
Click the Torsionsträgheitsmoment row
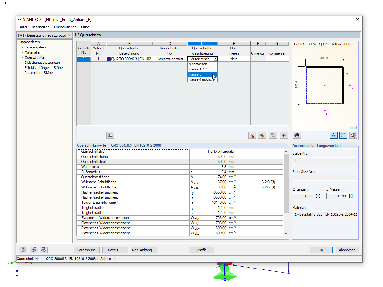click(x=180, y=202)
